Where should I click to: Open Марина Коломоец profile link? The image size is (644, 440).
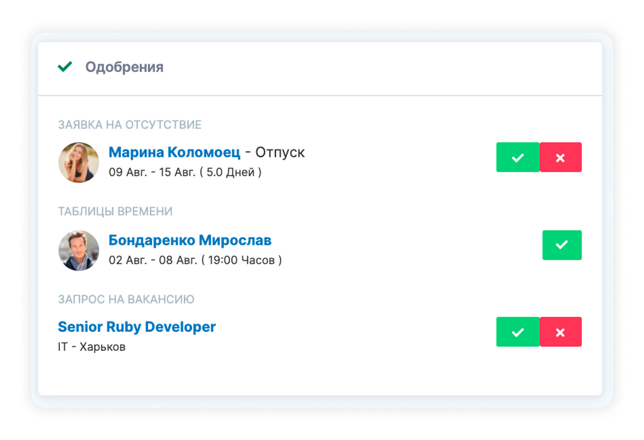click(174, 152)
